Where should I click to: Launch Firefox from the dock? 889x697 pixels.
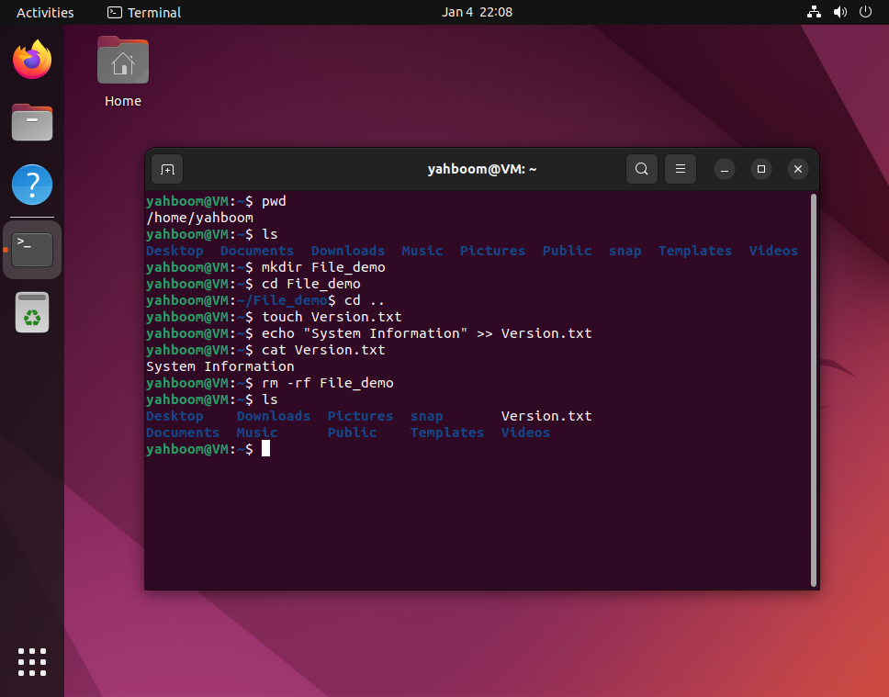(x=31, y=59)
